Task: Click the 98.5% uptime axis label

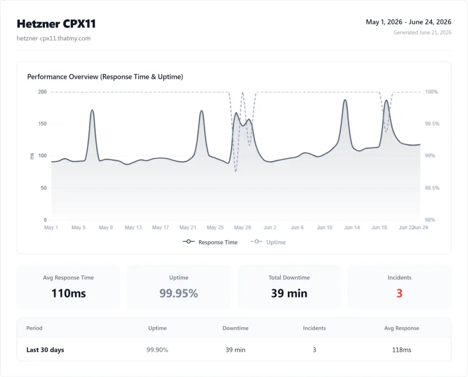Action: click(x=432, y=188)
